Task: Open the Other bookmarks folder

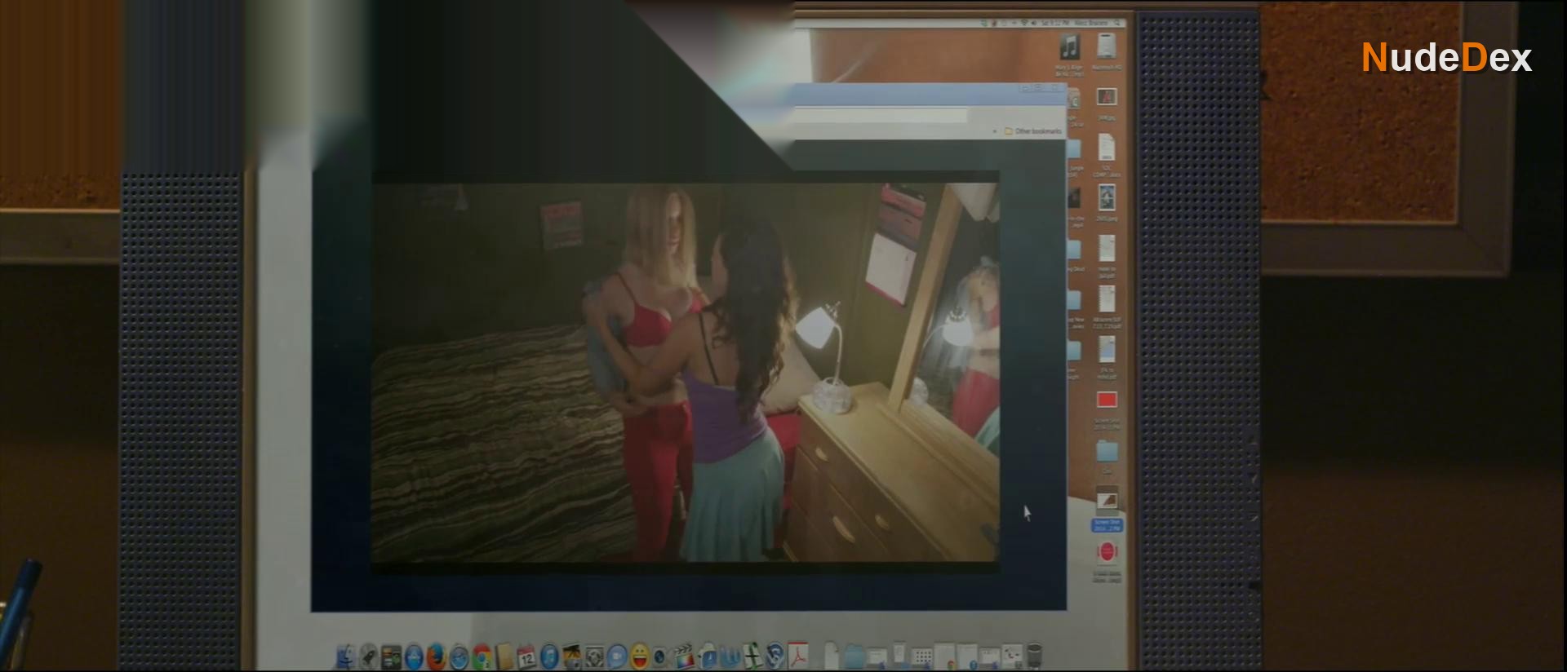Action: tap(1033, 130)
